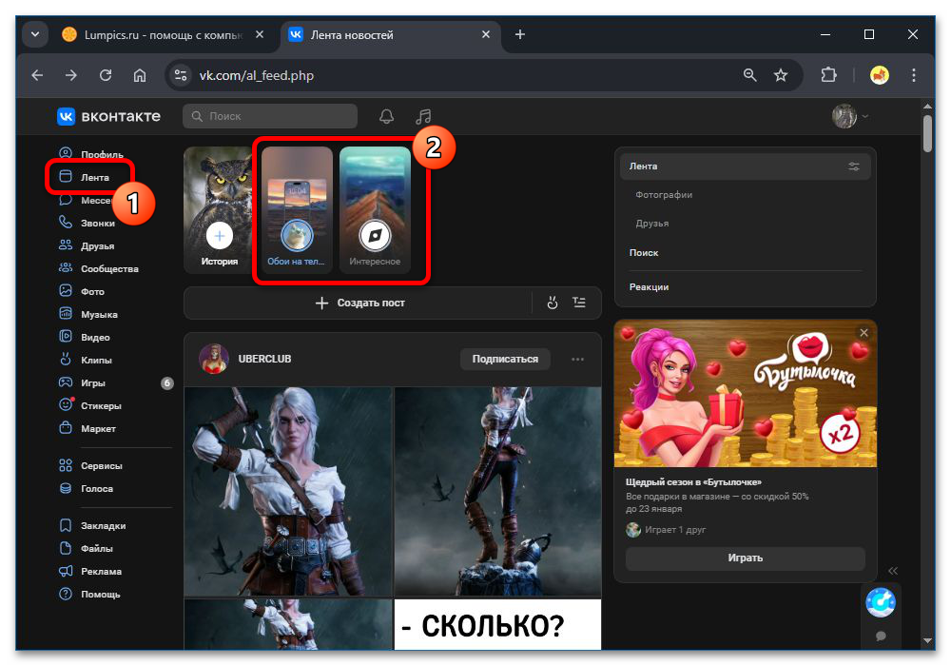Click the VK search field

point(270,116)
